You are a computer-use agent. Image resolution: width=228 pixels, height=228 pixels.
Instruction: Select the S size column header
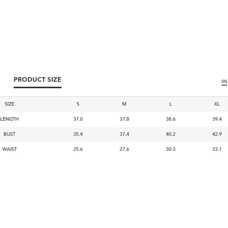pyautogui.click(x=78, y=104)
